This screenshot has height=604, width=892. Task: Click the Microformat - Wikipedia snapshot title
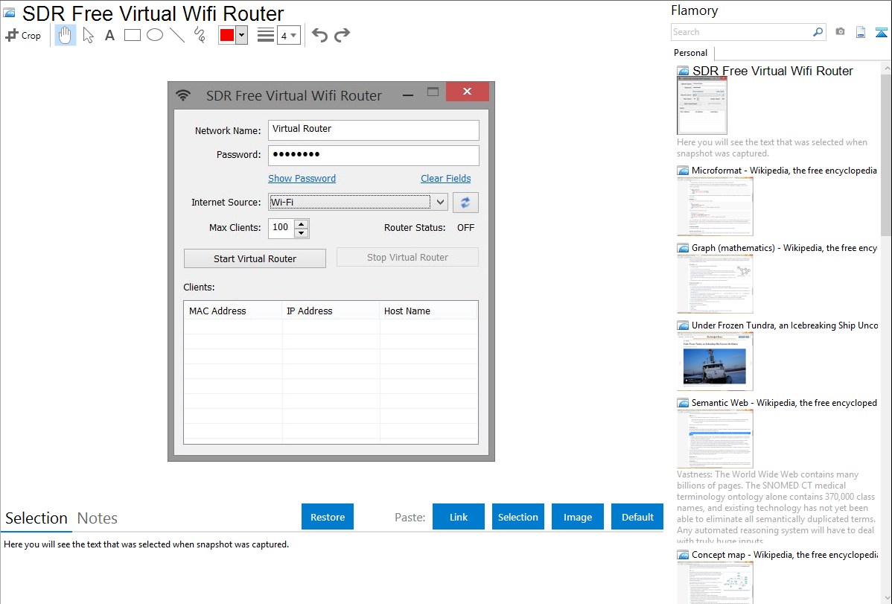pyautogui.click(x=784, y=171)
